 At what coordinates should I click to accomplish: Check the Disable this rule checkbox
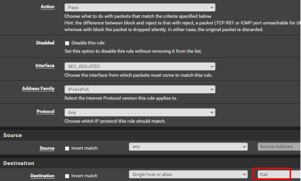[67, 43]
